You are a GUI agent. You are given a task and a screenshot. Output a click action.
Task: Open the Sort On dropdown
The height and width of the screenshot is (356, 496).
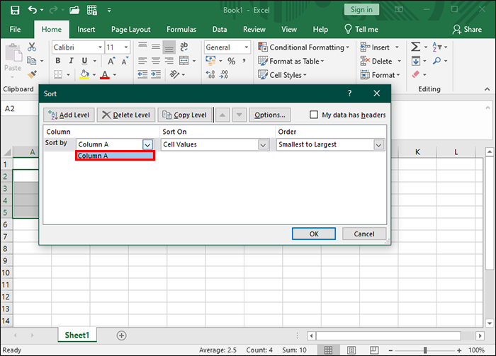coord(263,144)
